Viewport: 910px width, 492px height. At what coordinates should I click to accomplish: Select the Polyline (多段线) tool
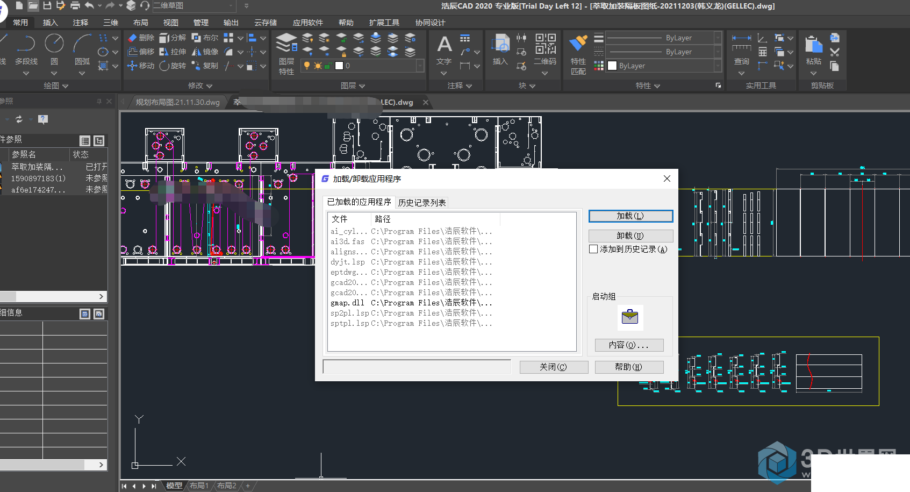(x=26, y=50)
